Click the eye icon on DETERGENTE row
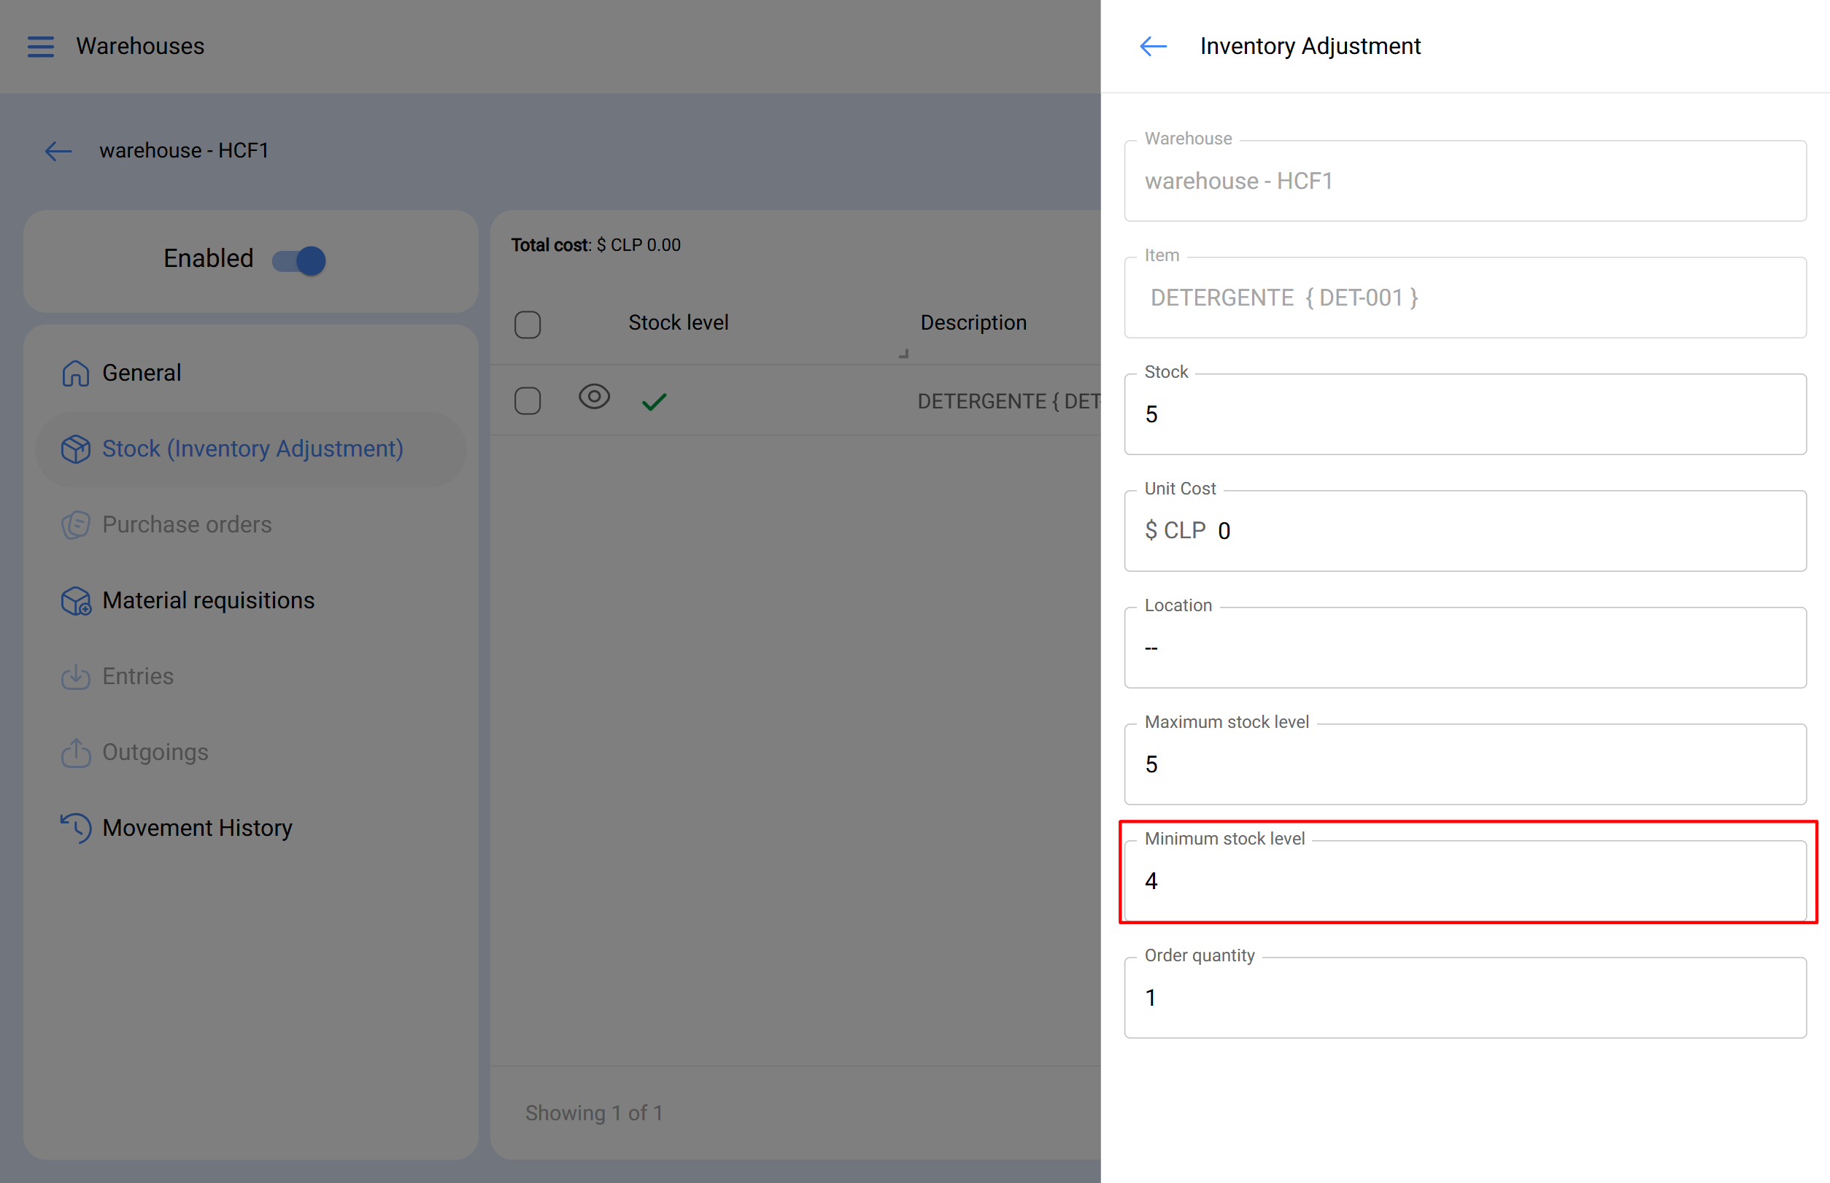Viewport: 1830px width, 1183px height. [x=594, y=396]
